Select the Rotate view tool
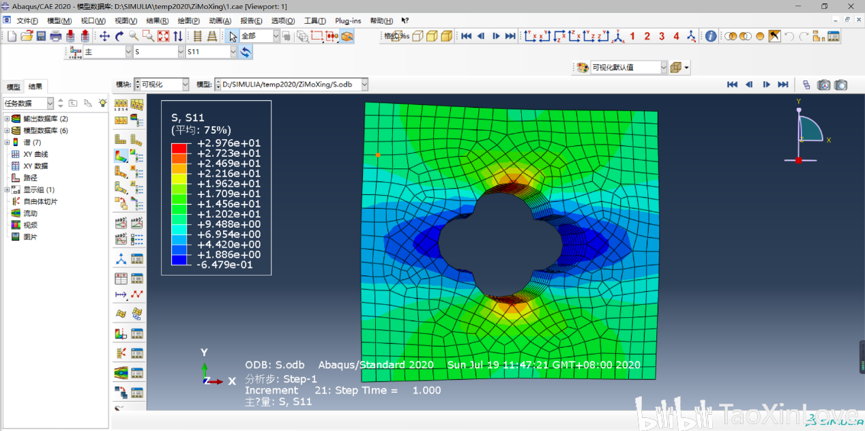This screenshot has height=431, width=865. click(x=119, y=36)
